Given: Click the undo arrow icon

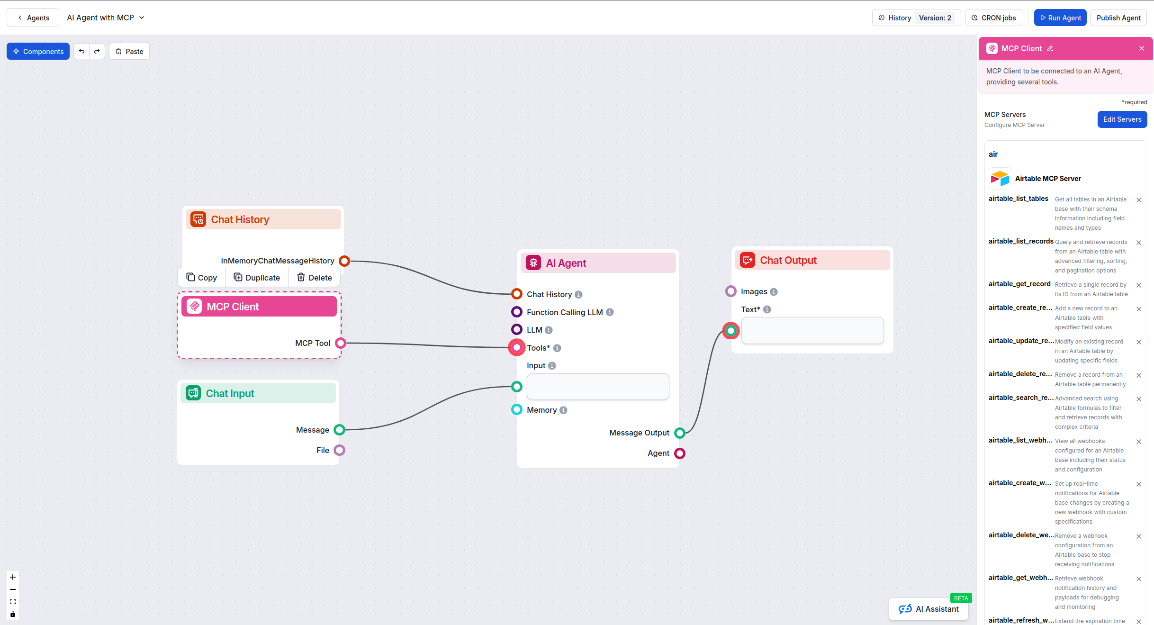Looking at the screenshot, I should coord(81,51).
